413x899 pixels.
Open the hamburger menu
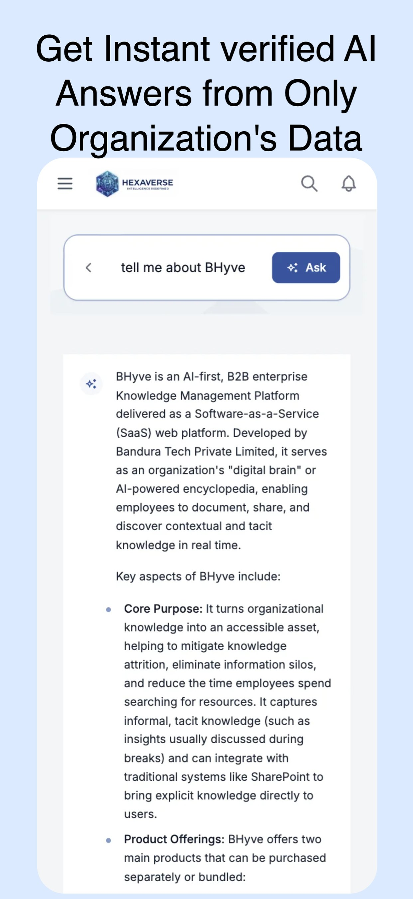(x=65, y=183)
